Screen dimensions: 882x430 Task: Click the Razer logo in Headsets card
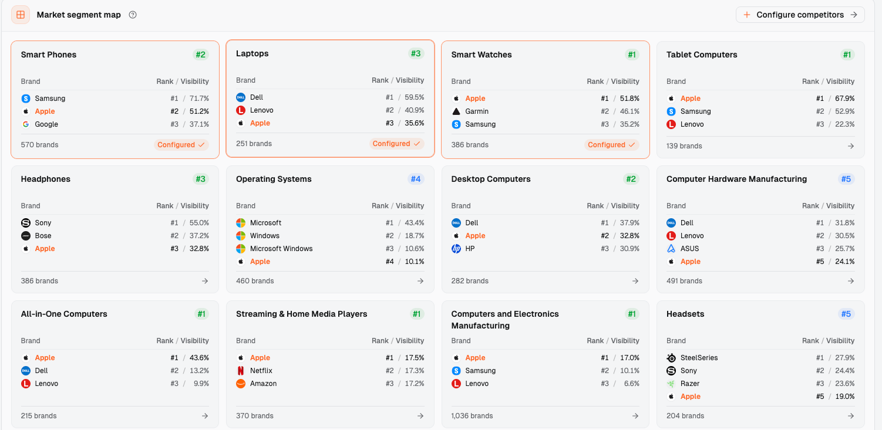(x=671, y=384)
